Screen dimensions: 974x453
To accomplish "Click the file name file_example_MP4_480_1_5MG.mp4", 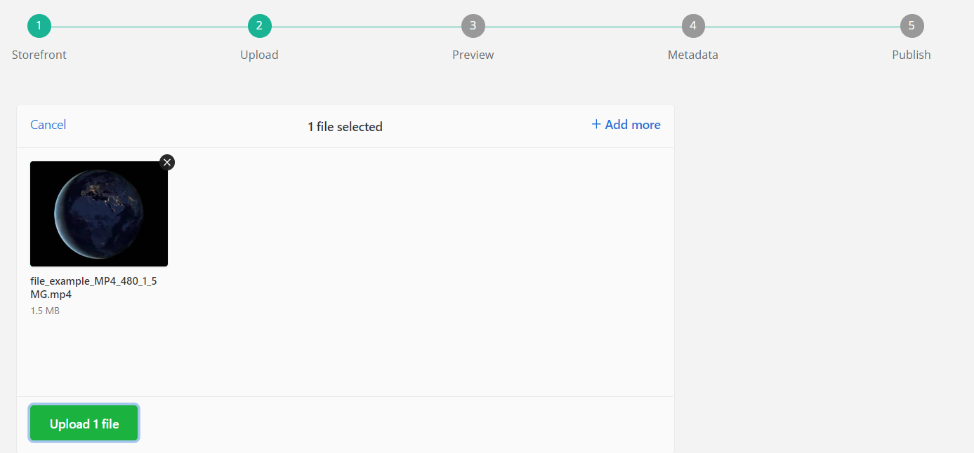I will click(x=94, y=288).
